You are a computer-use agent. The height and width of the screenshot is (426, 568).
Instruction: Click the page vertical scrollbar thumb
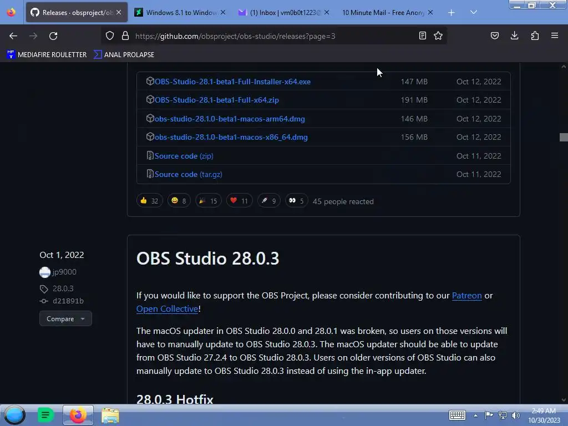coord(564,138)
